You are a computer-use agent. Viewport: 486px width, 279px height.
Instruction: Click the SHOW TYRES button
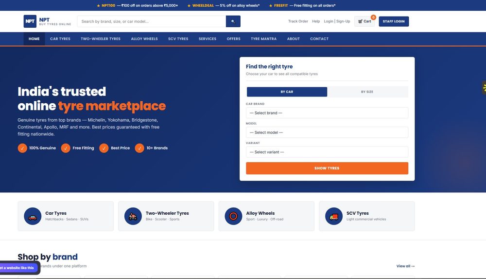click(327, 168)
